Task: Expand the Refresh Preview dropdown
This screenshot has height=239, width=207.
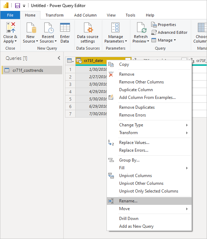Action: point(148,41)
